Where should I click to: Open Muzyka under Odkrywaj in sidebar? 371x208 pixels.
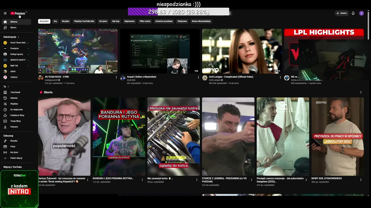[x=17, y=141]
